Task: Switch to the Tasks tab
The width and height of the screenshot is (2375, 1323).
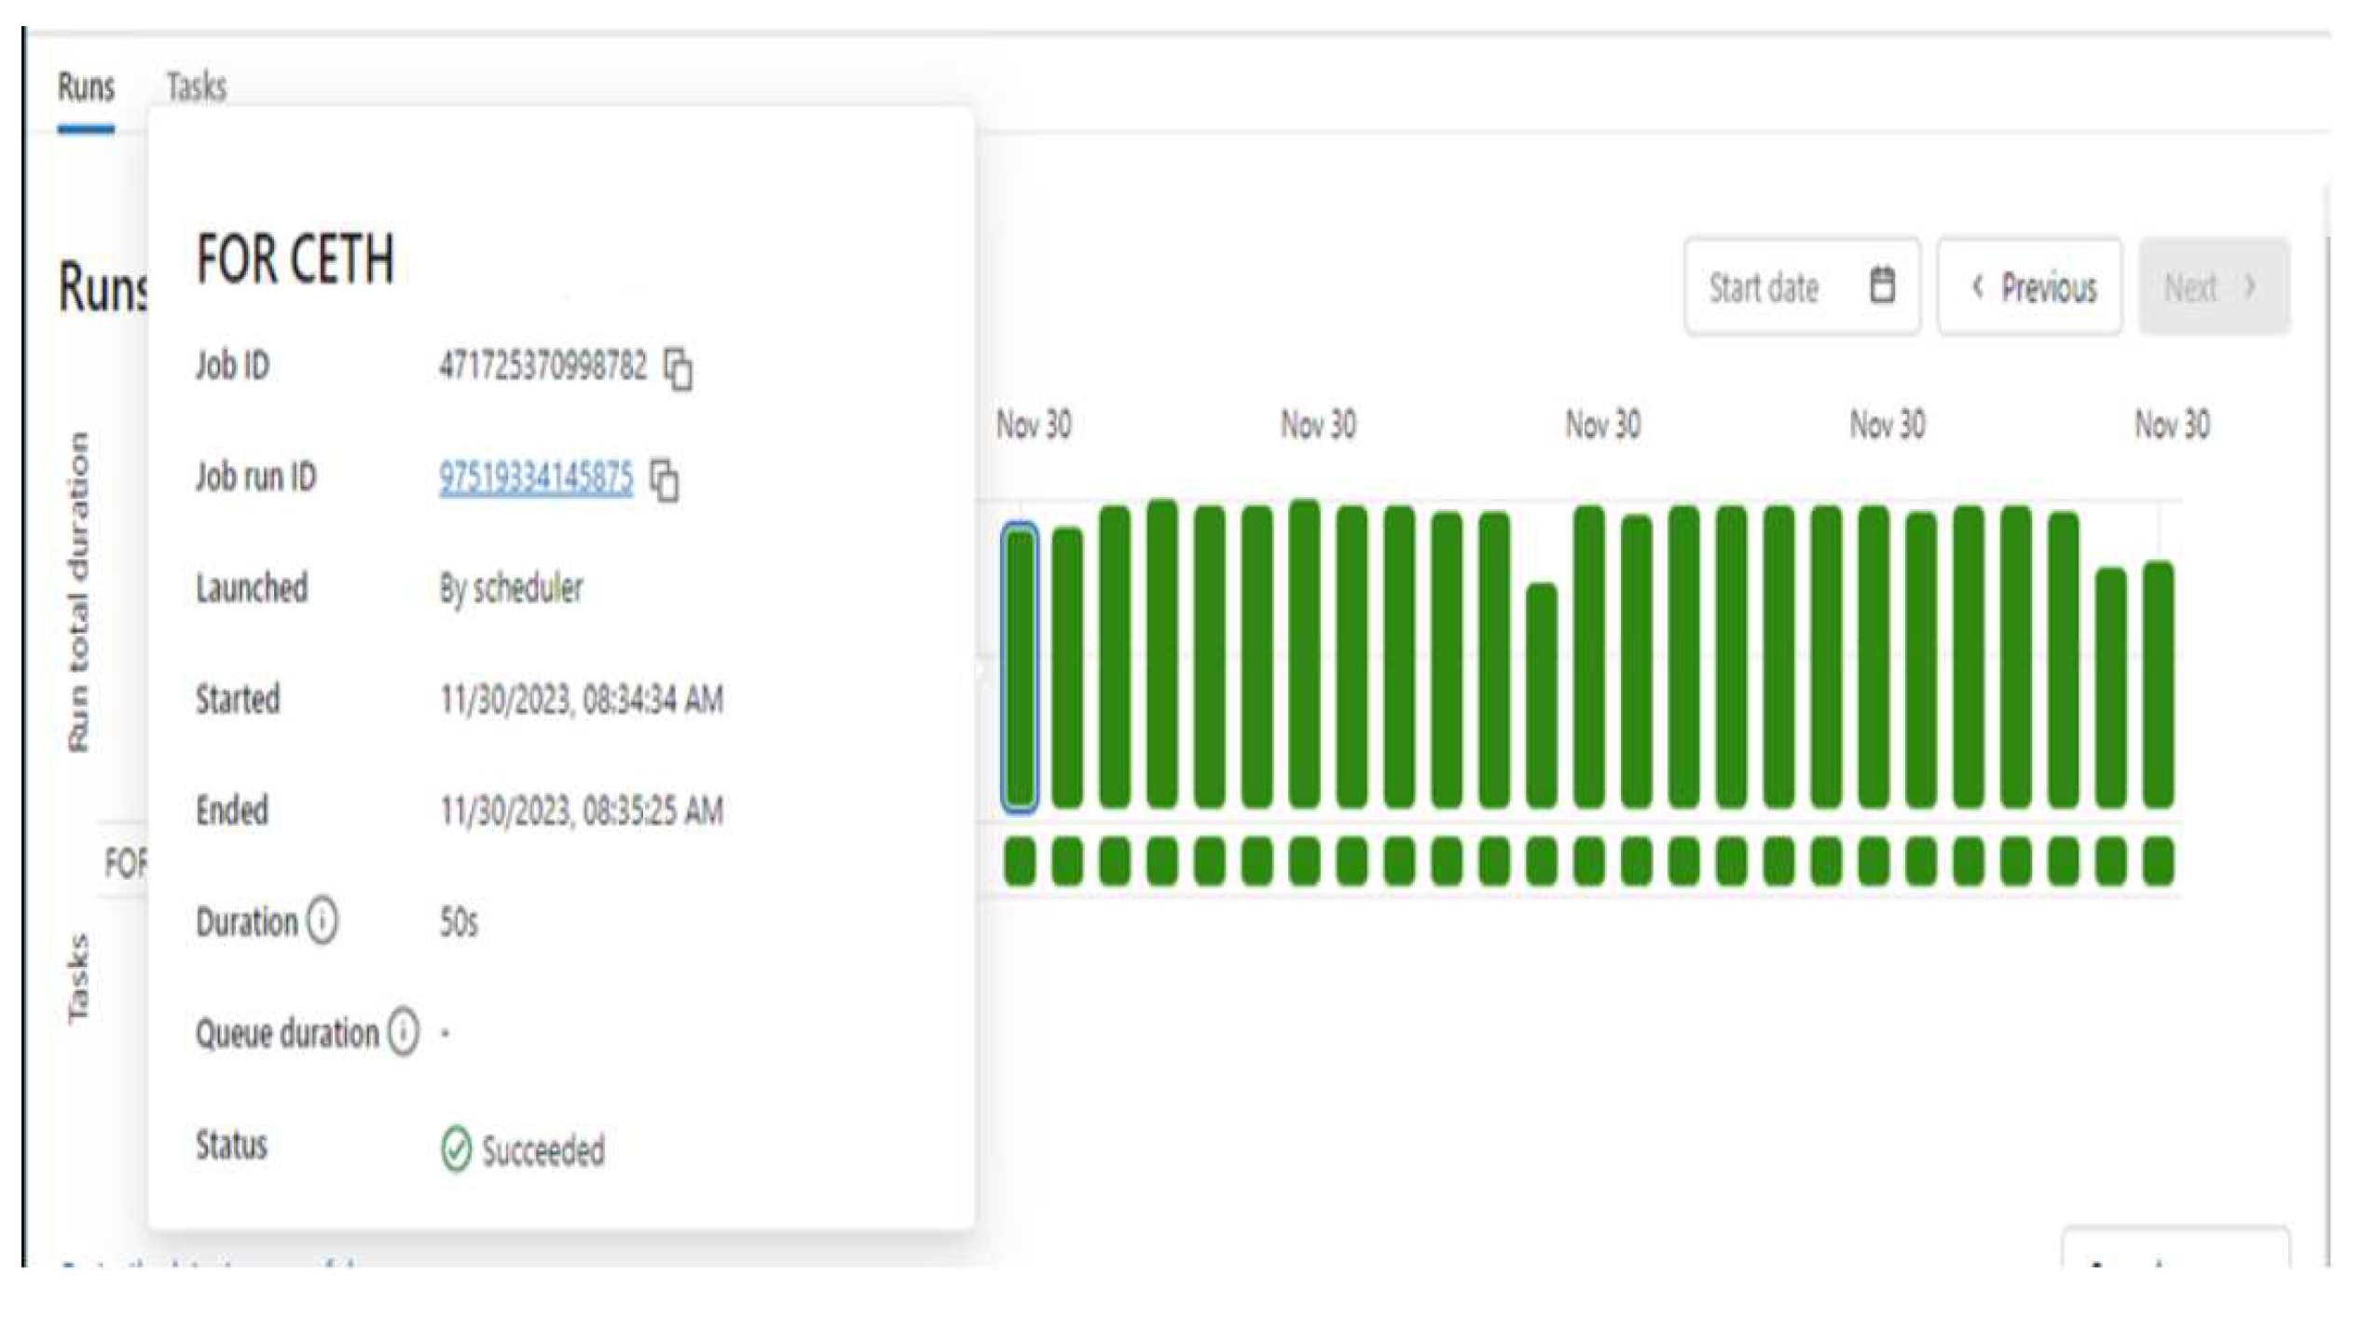Action: pyautogui.click(x=196, y=87)
